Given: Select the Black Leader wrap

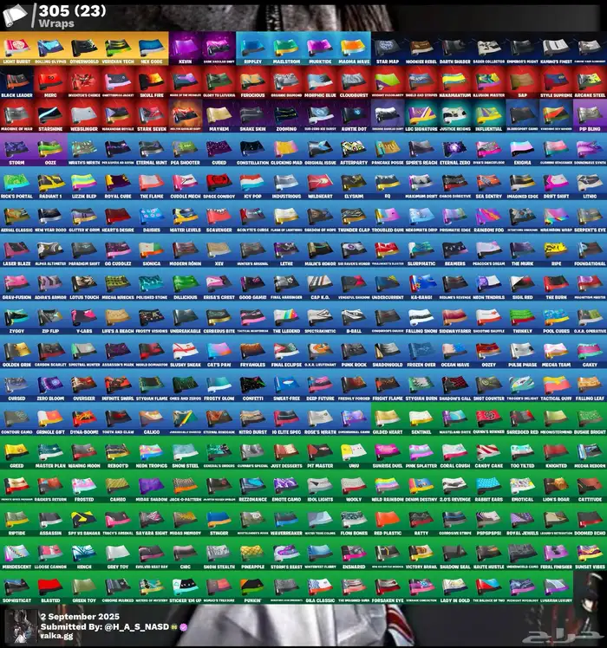Looking at the screenshot, I should click(16, 82).
